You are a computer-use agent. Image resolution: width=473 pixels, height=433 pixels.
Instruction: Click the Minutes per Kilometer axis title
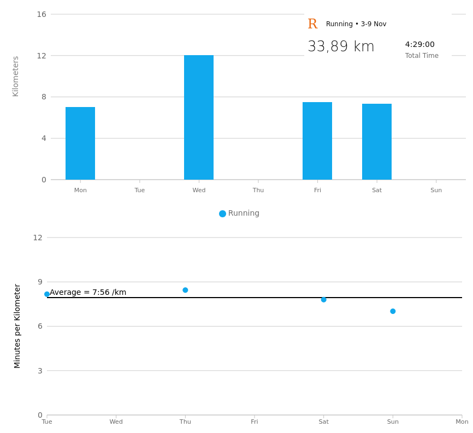17,326
